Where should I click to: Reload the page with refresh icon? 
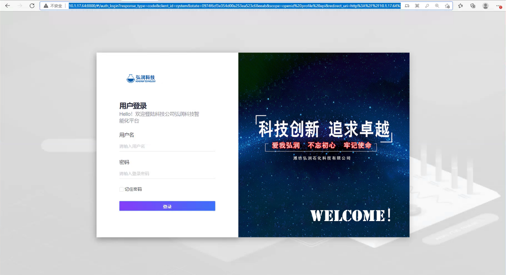click(32, 6)
